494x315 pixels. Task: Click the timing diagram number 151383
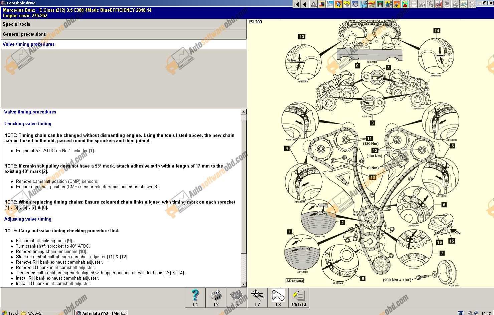[x=255, y=22]
